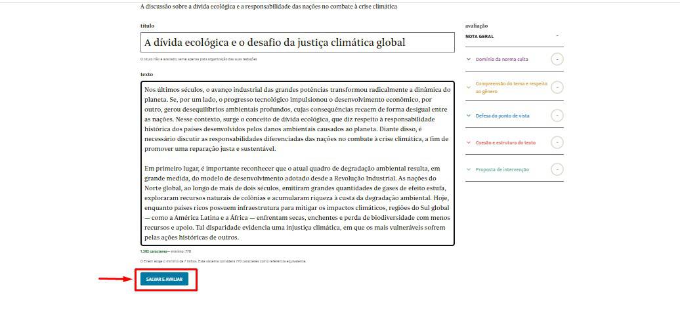Expand chevron beside Coesão e estrutura do texto
Screen dimensions: 680x313
[469, 142]
